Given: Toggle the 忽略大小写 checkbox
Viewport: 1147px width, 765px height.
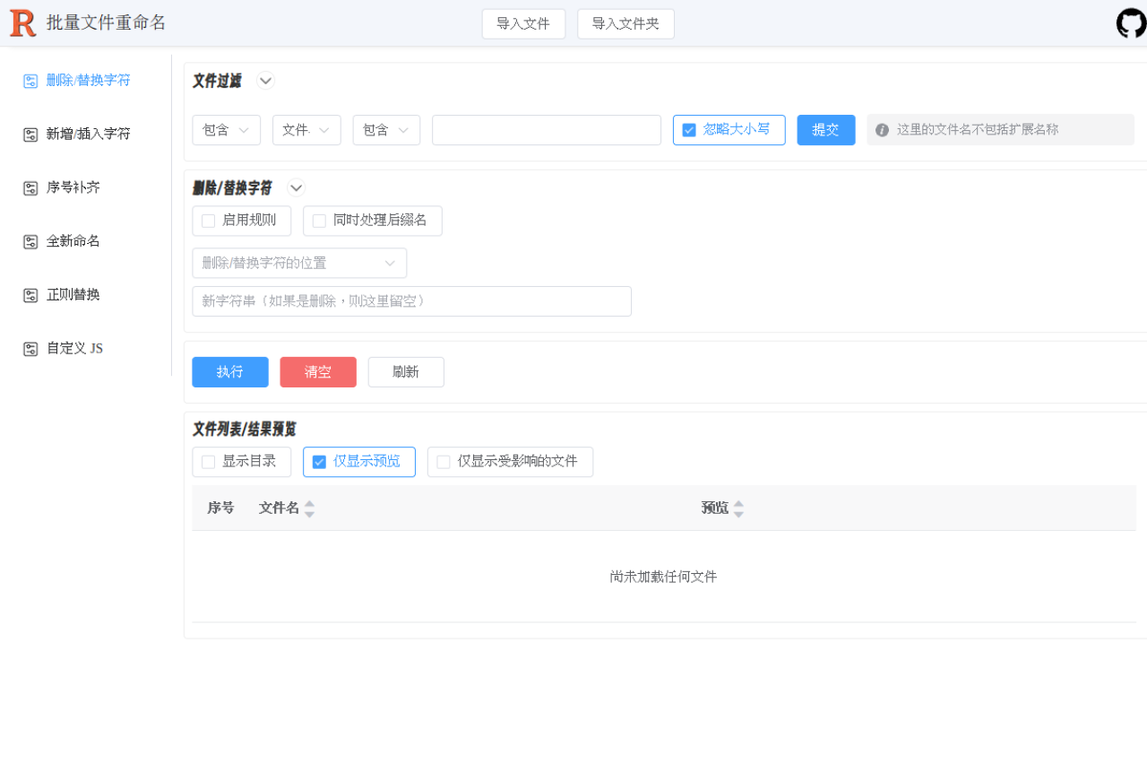Looking at the screenshot, I should [689, 130].
